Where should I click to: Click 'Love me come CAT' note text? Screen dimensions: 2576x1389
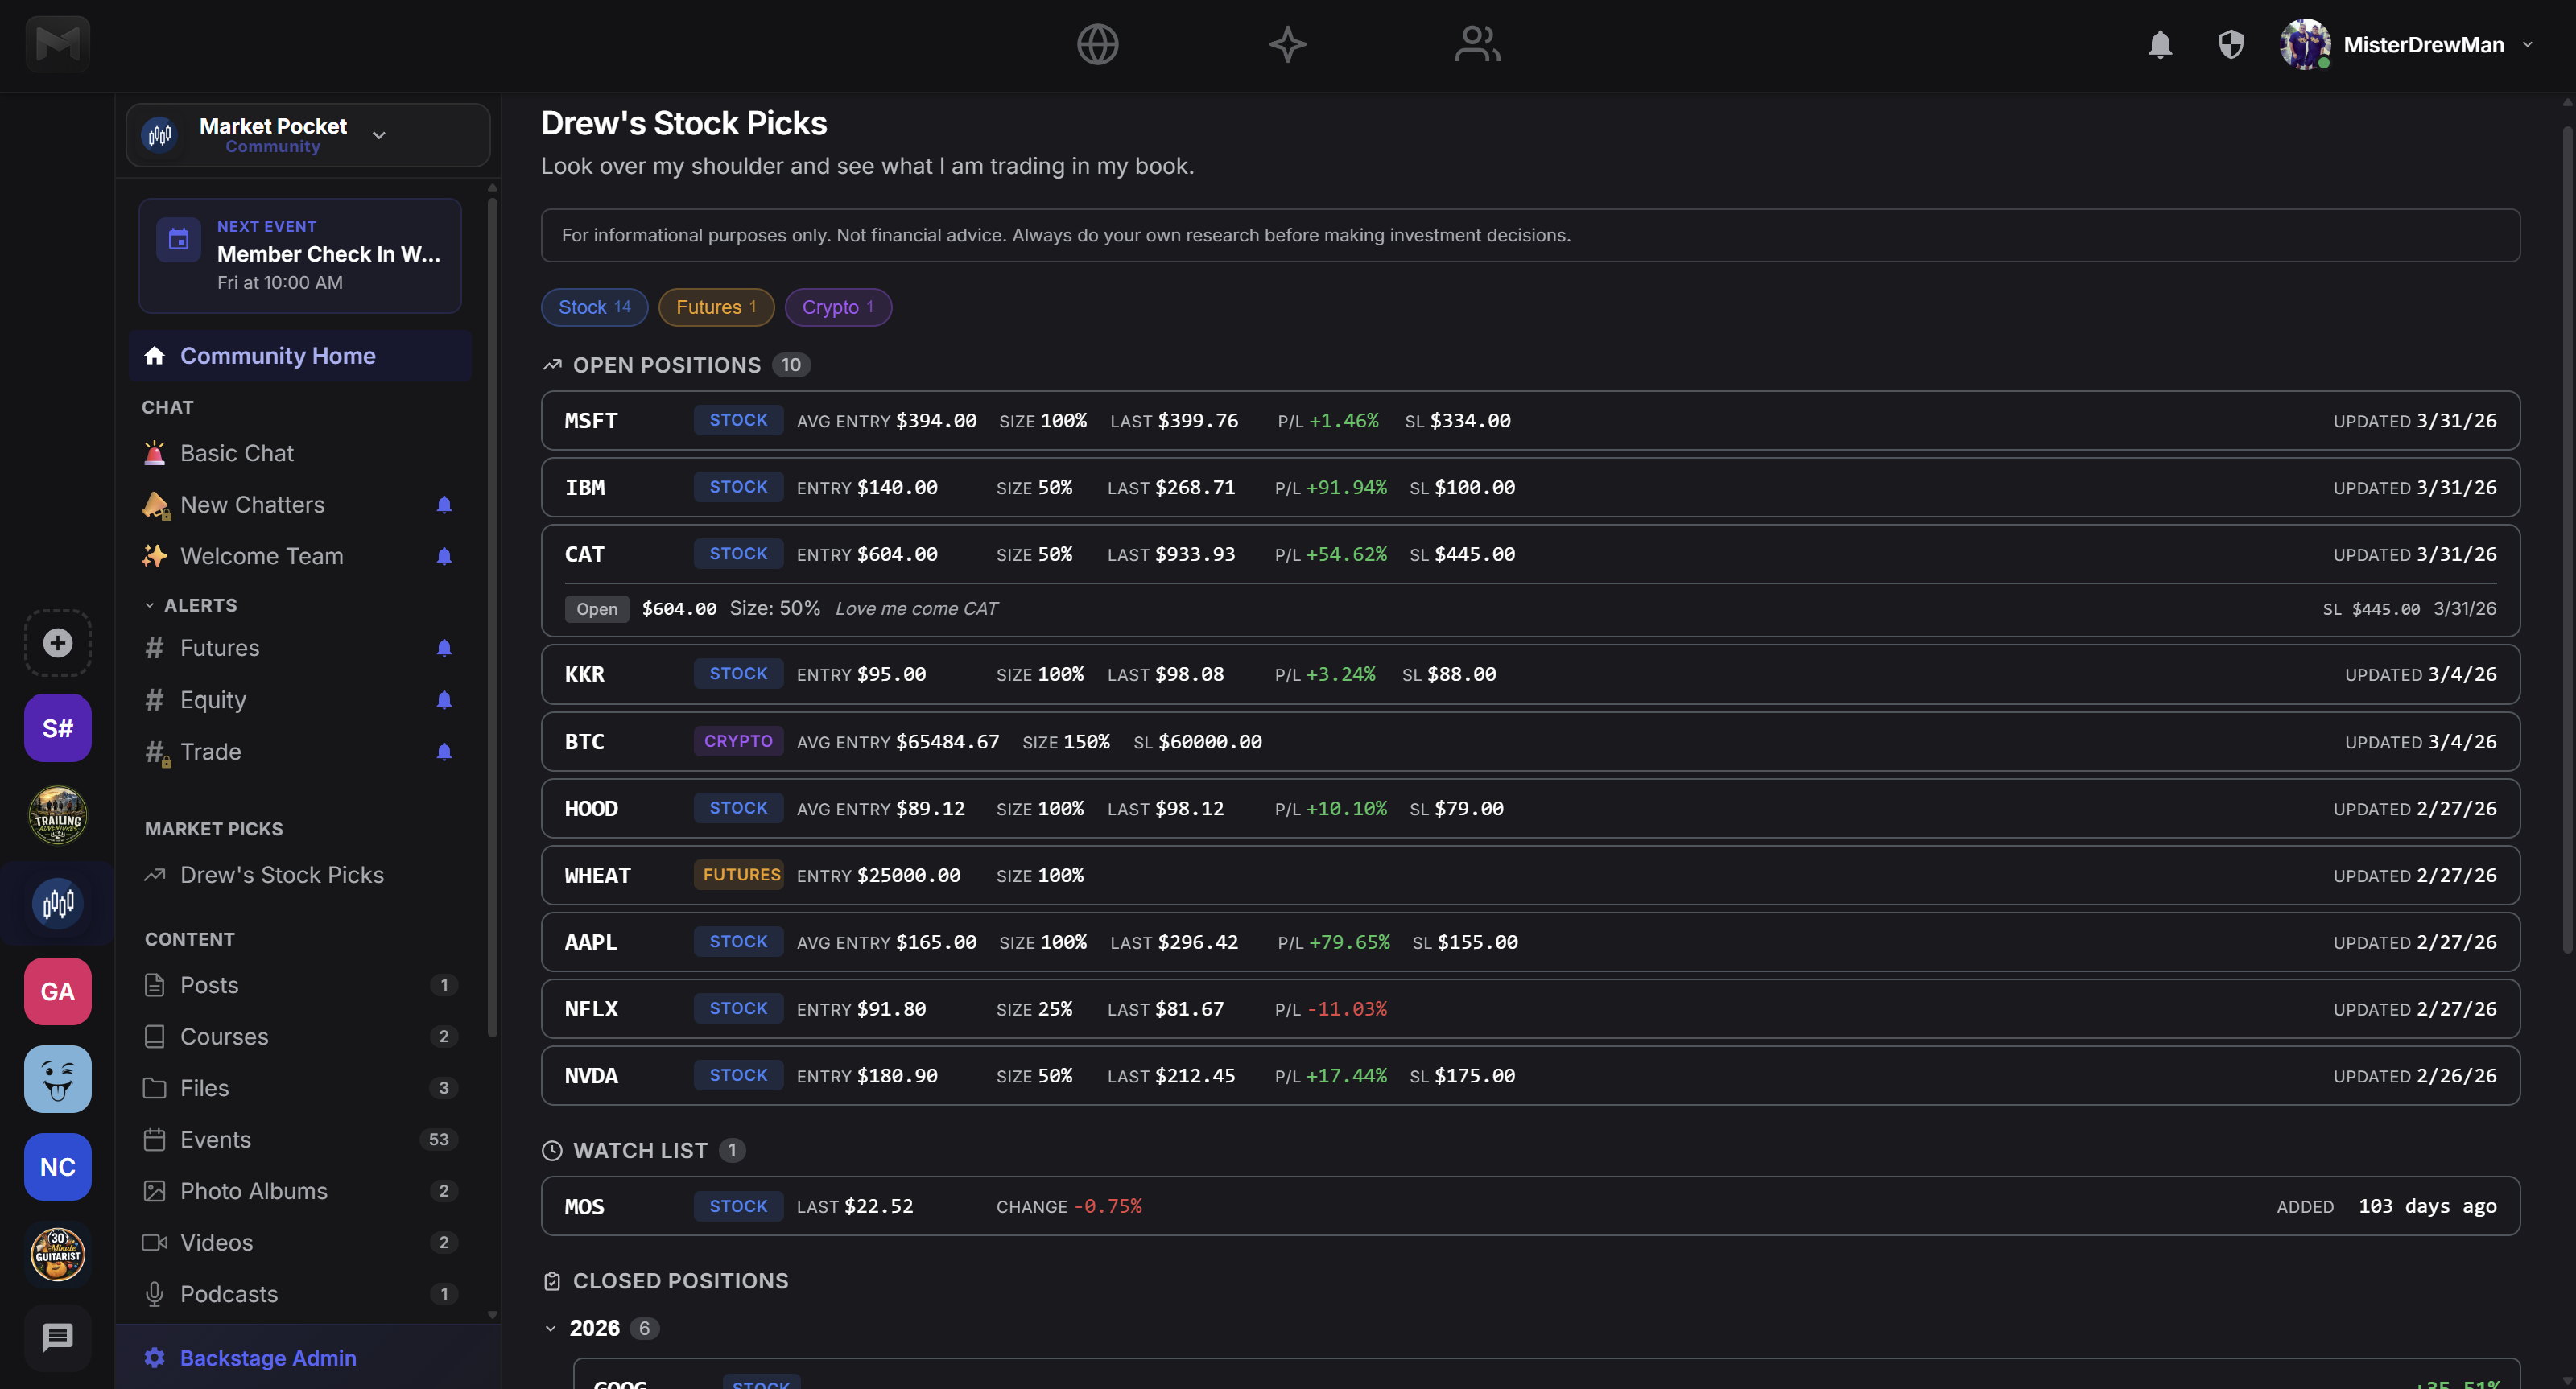[916, 608]
